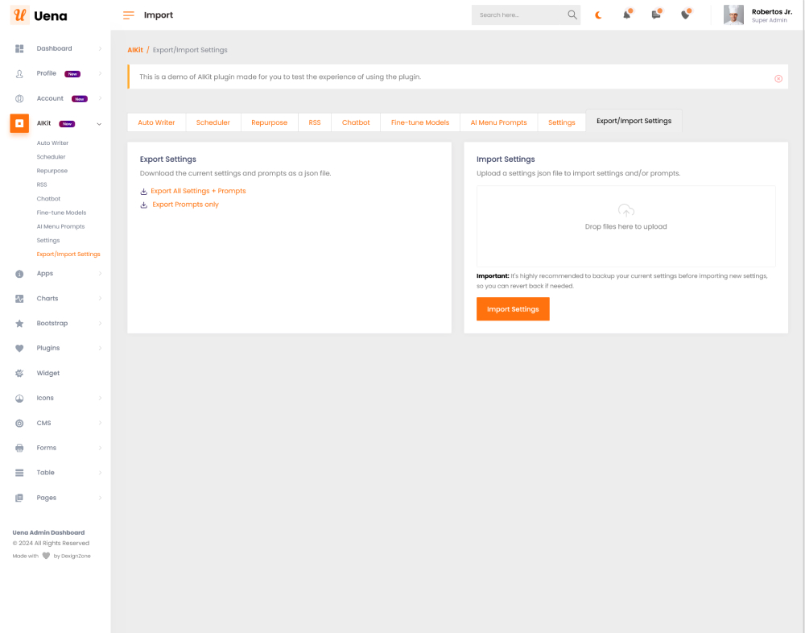Screen dimensions: 805x633
Task: Click the search magnifier icon
Action: [572, 14]
